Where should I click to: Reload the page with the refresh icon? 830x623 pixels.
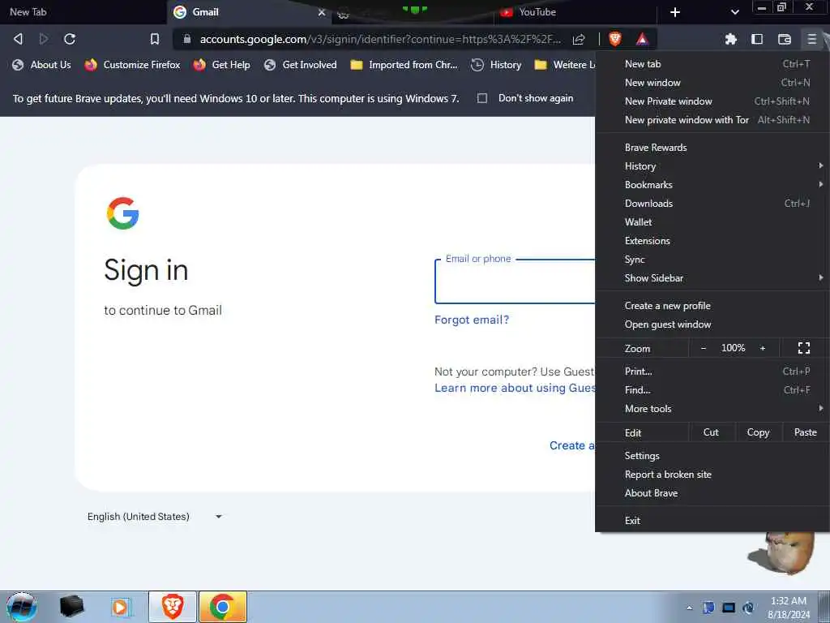(x=70, y=39)
